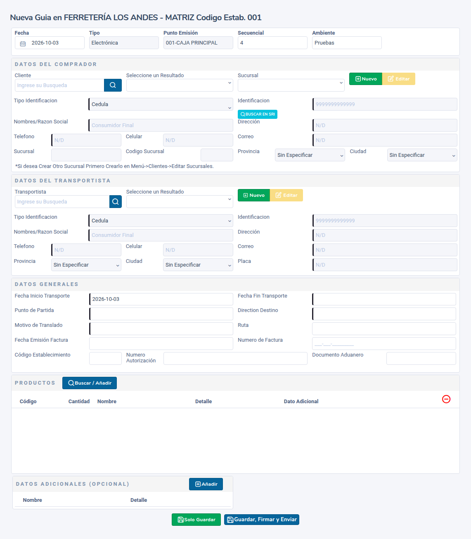Click the Ambiente field showing Pruebas
The width and height of the screenshot is (471, 539).
click(x=347, y=43)
